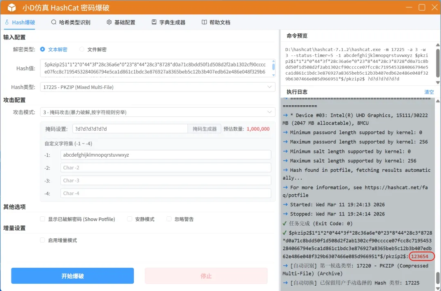Click the gear icon beside 基础配置

109,22
